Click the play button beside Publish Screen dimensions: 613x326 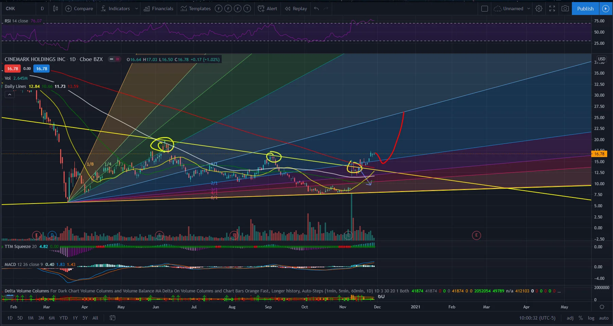606,8
